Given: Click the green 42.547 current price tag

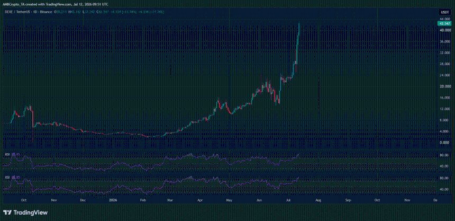Looking at the screenshot, I should click(x=443, y=23).
